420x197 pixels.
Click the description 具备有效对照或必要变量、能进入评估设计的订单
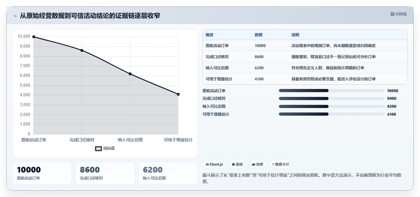coord(333,79)
